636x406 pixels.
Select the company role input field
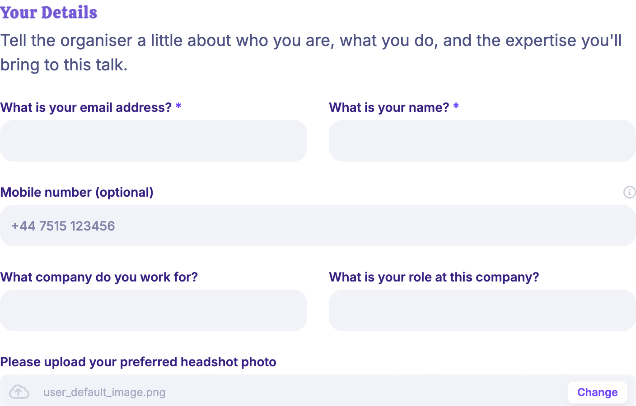[482, 310]
